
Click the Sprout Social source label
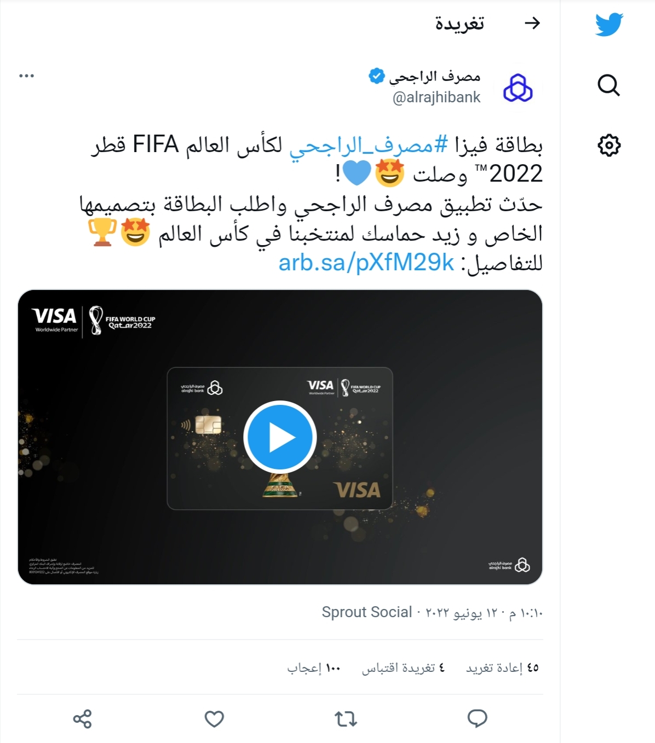[x=367, y=612]
